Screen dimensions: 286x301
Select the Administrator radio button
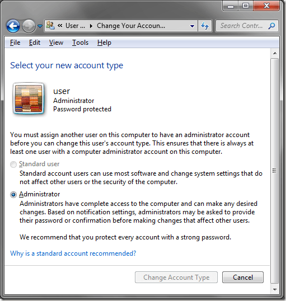13,195
